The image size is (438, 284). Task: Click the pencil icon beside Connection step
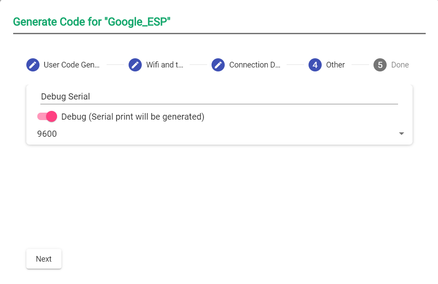[218, 65]
